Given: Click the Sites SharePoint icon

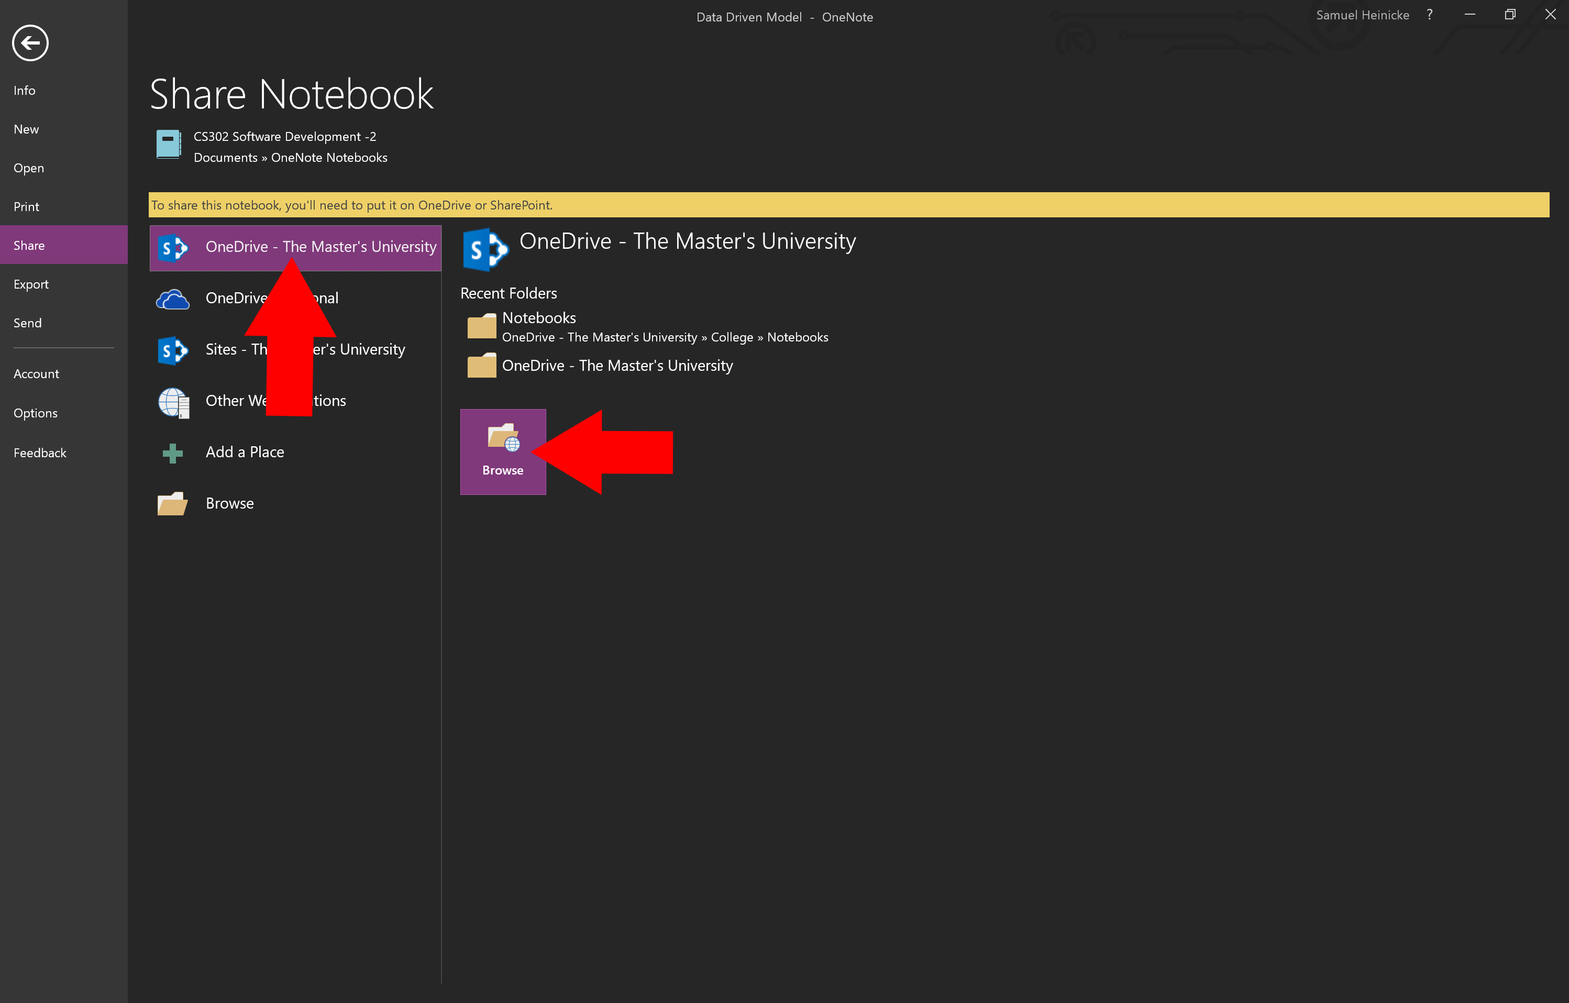Looking at the screenshot, I should pyautogui.click(x=173, y=350).
